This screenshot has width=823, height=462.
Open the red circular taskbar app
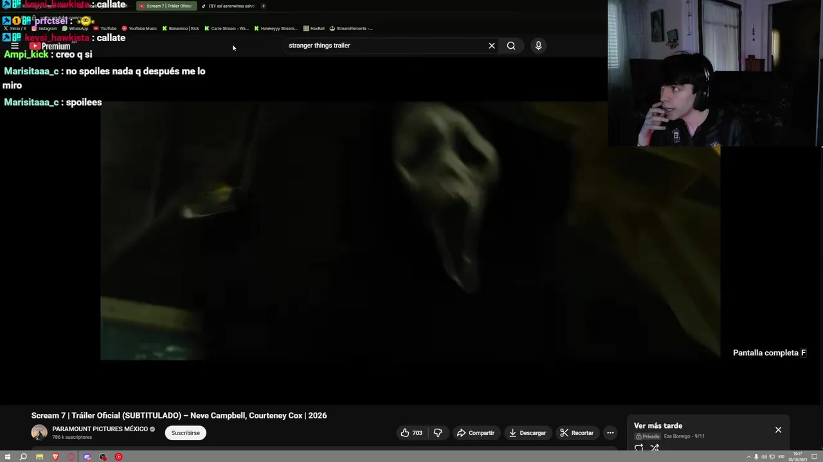118,457
